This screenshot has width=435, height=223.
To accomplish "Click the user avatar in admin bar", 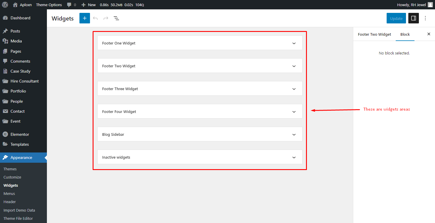I will [430, 5].
